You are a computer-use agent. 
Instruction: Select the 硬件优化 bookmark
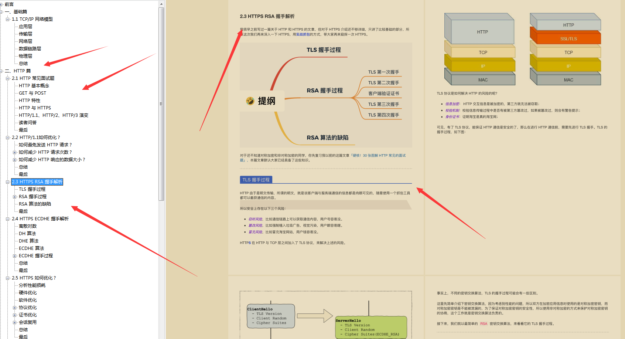28,293
